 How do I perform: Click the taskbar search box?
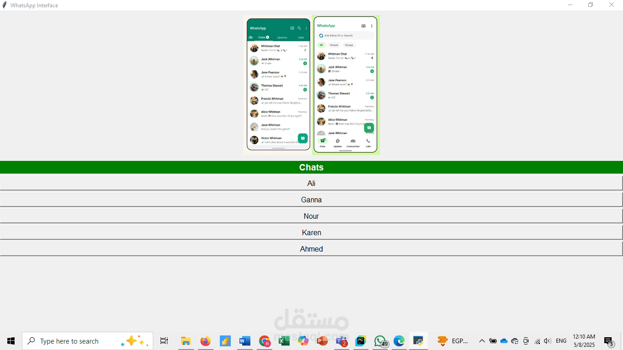pyautogui.click(x=88, y=341)
